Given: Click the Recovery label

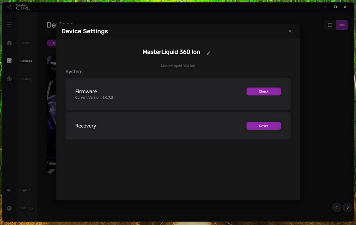Looking at the screenshot, I should (86, 126).
